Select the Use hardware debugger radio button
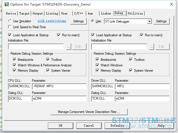 pos(93,21)
